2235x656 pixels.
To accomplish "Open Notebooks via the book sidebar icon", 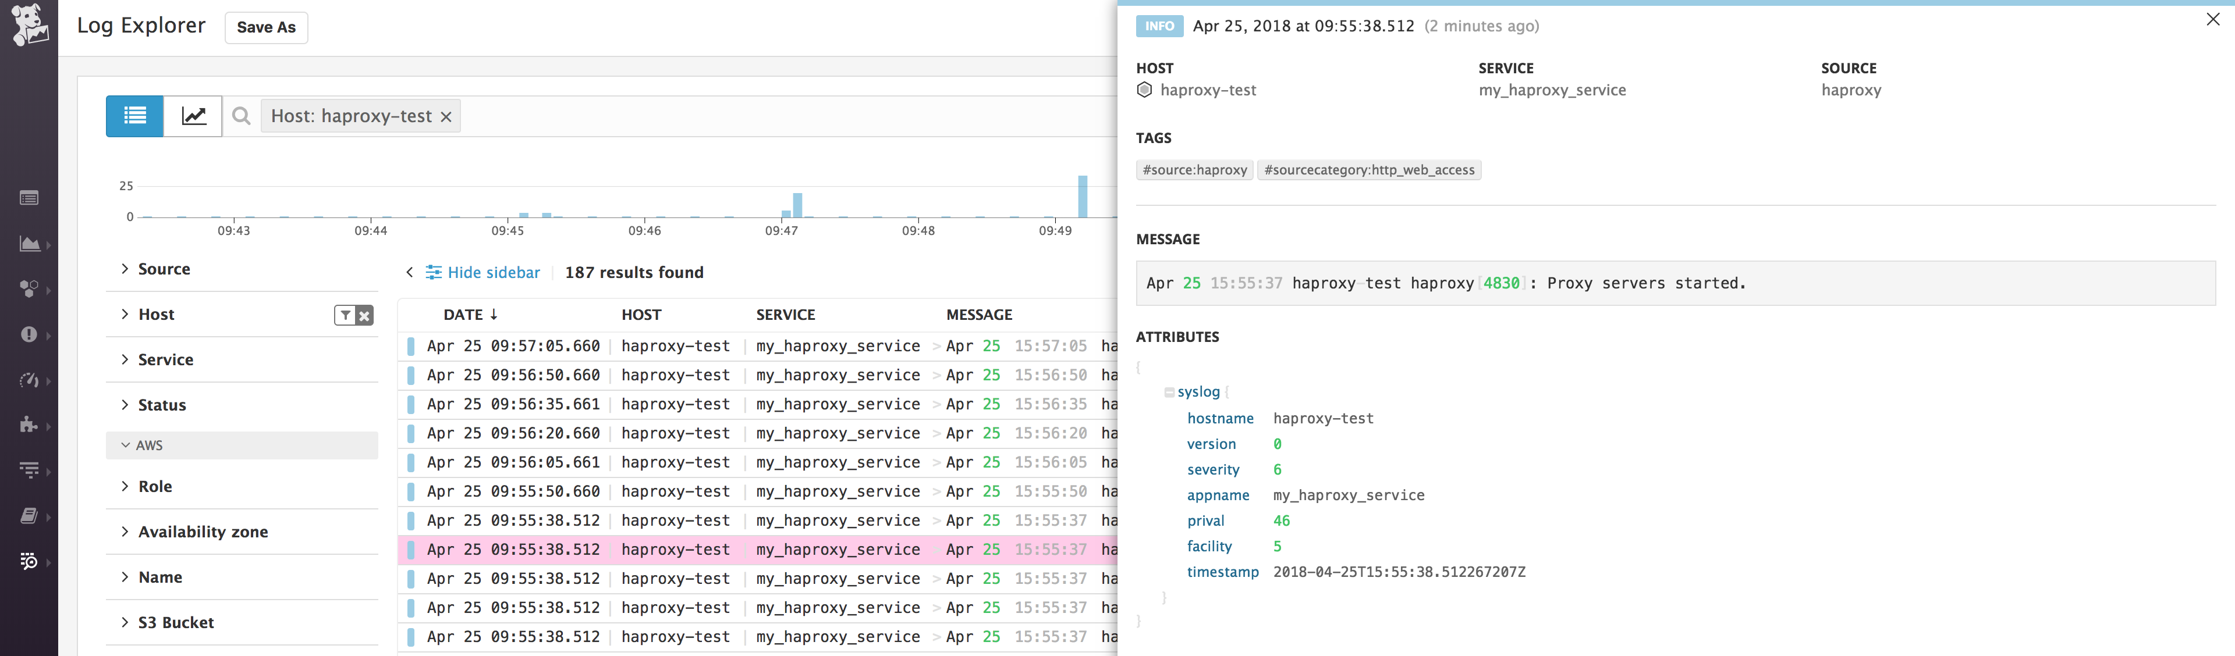I will 30,516.
